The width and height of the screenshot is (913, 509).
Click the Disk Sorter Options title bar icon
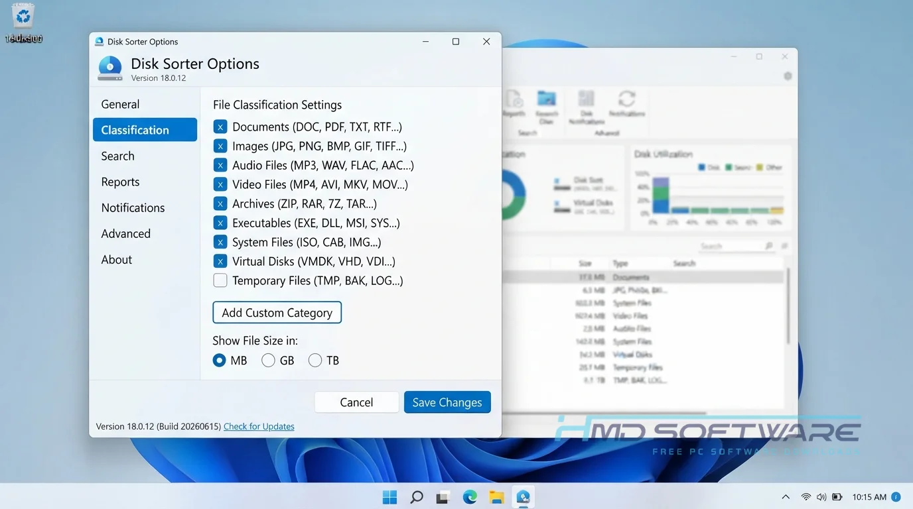click(x=100, y=41)
